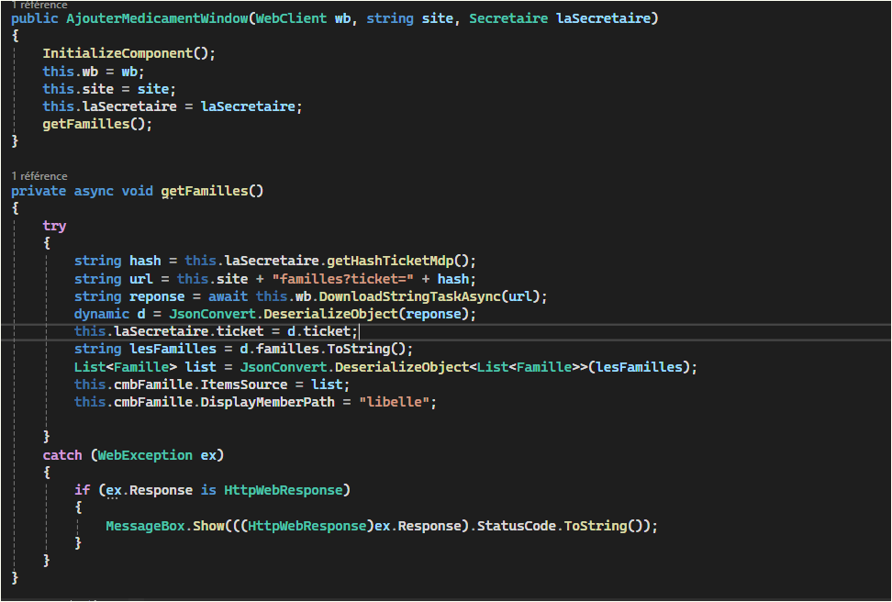Viewport: 892px width, 602px height.
Task: Click the CodeLens reference link above getFamilles declaration
Action: click(39, 175)
